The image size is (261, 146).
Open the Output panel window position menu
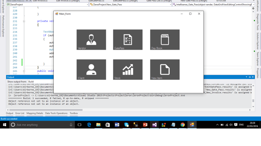pos(246,77)
